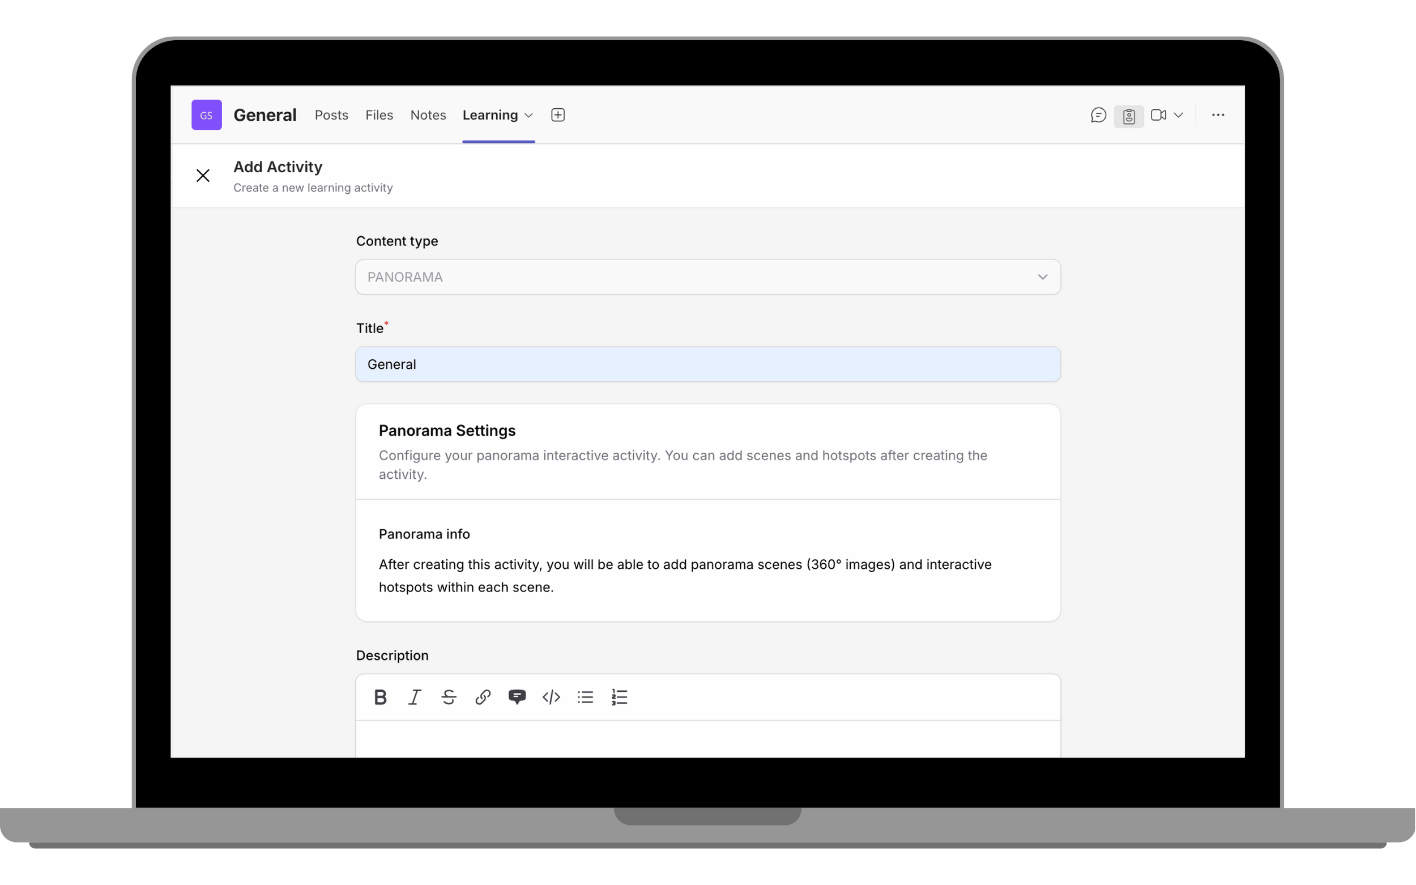Viewport: 1416px width, 885px height.
Task: Create a numbered list in the editor
Action: (x=619, y=696)
